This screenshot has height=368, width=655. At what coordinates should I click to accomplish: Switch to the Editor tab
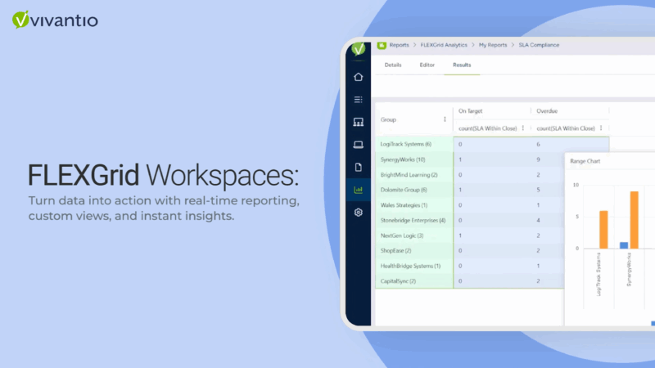427,65
